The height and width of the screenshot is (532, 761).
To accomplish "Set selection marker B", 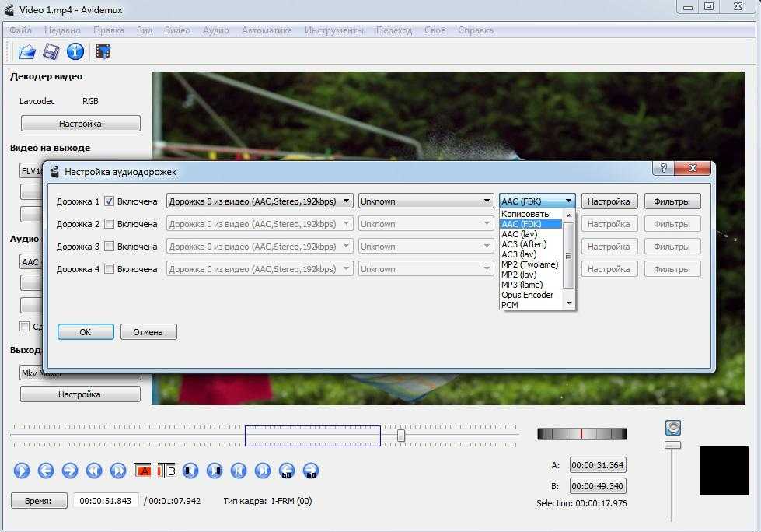I will pos(166,471).
